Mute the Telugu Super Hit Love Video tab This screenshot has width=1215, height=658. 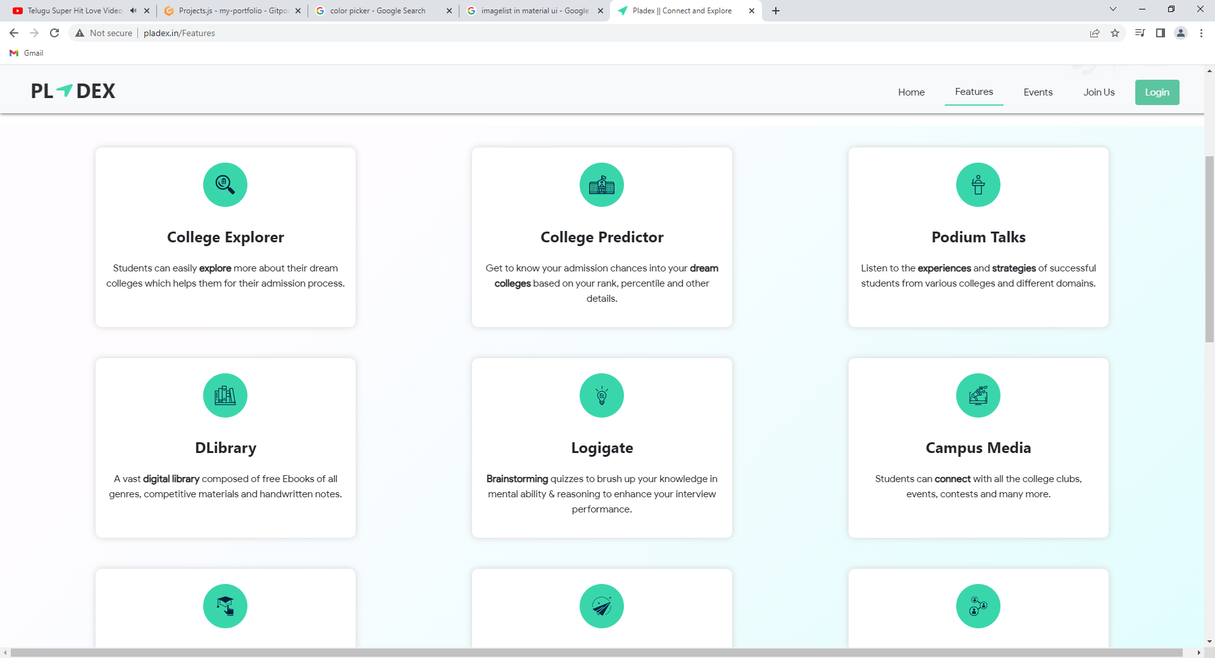[x=132, y=10]
